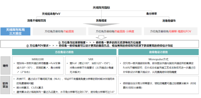Click the 测角不模糊范围 text

coord(36,21)
